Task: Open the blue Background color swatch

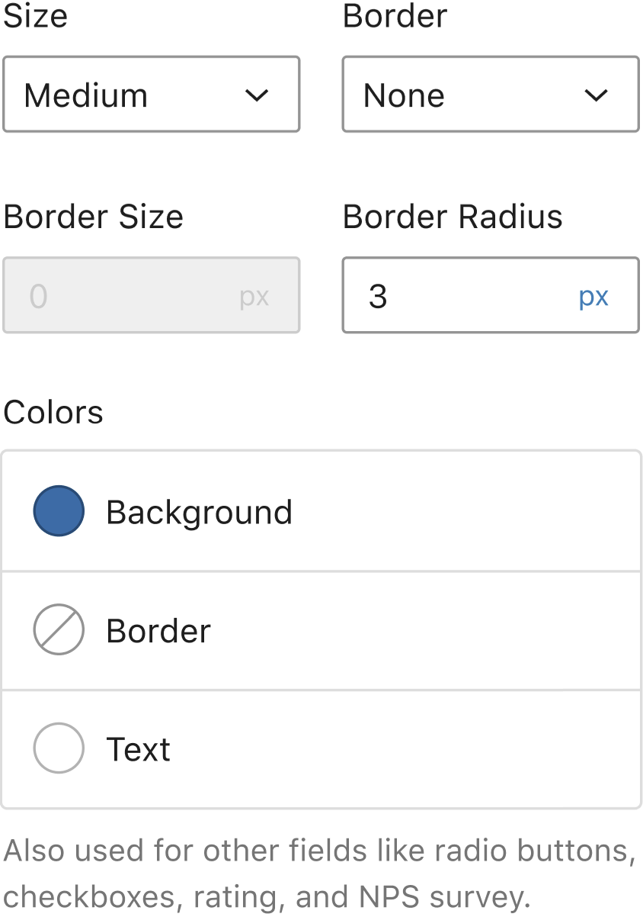Action: coord(59,511)
